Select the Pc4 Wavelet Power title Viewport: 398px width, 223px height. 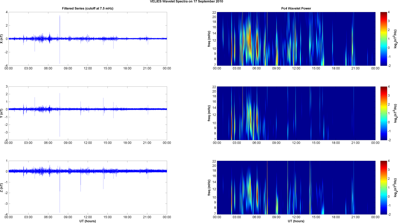pos(296,8)
